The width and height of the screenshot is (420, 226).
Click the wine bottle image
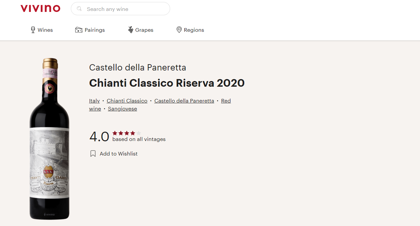click(50, 139)
